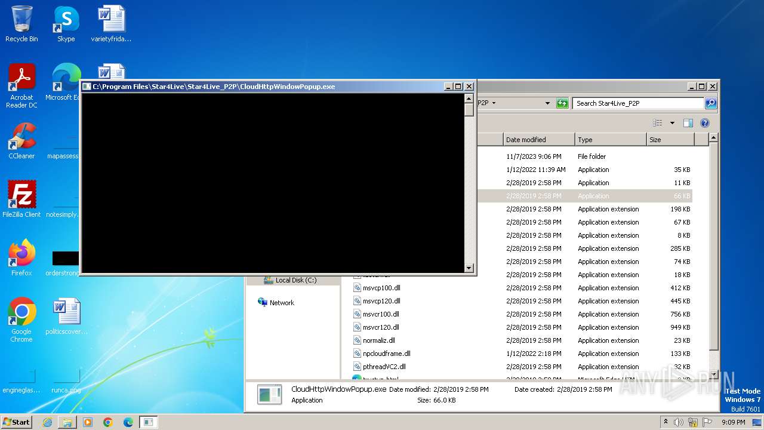Click scroll-up arrow of Explorer file list

713,138
